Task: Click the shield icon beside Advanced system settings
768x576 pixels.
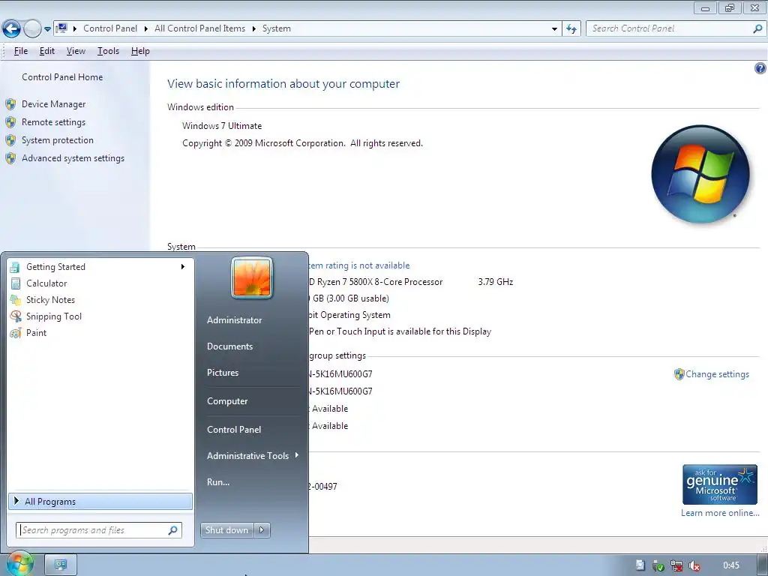Action: [10, 159]
